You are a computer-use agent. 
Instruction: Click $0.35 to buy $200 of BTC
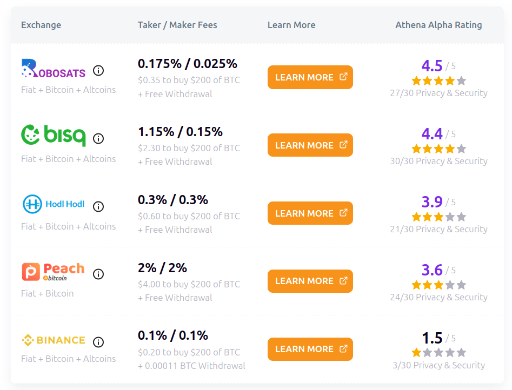[189, 80]
